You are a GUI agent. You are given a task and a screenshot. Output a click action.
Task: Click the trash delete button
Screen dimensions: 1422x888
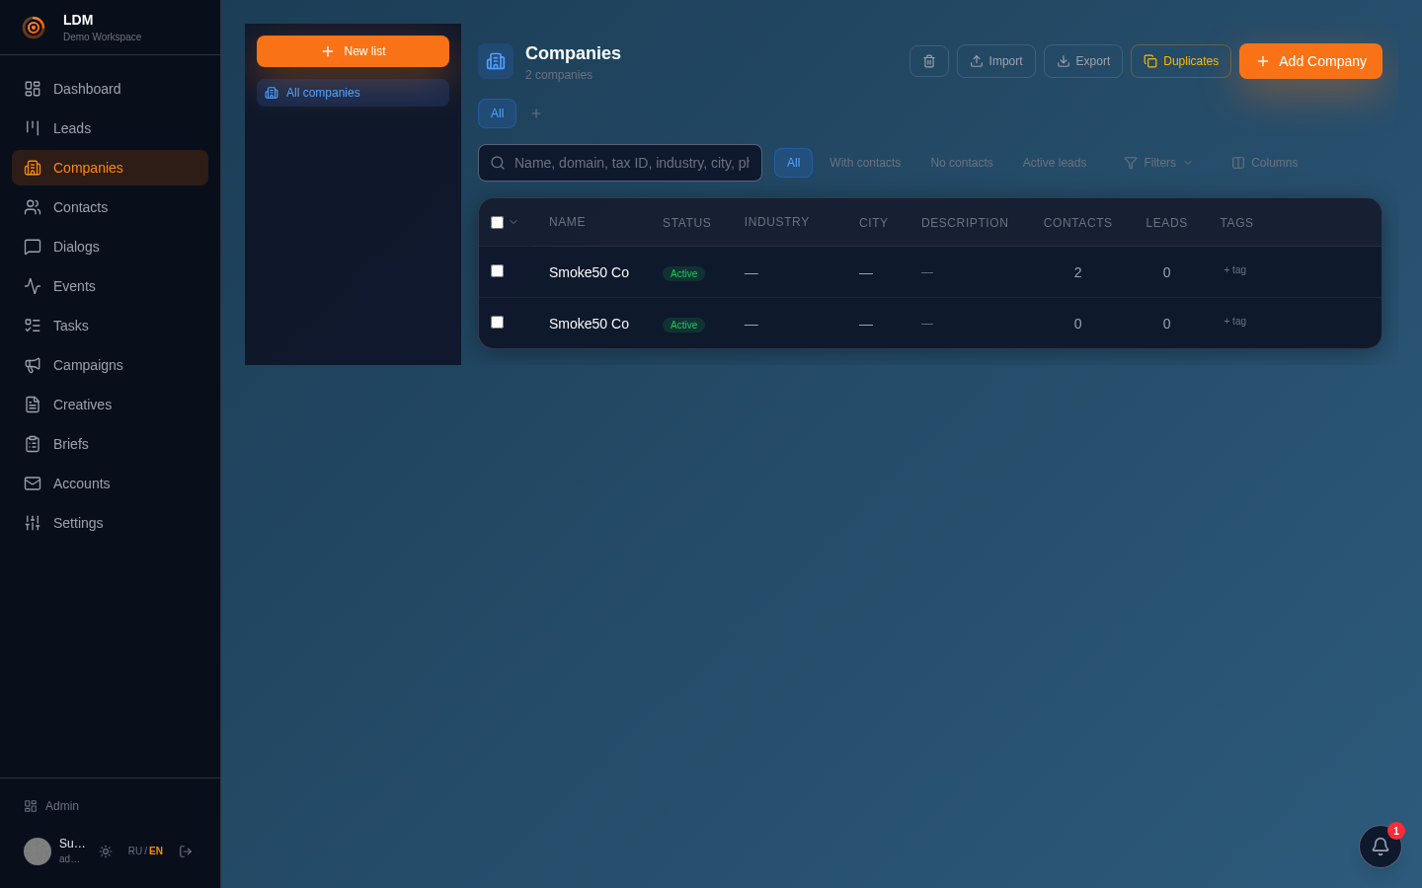tap(929, 61)
